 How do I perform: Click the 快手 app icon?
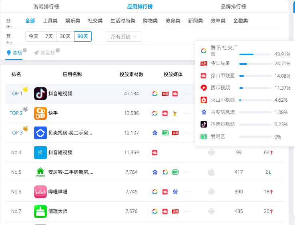pos(40,113)
